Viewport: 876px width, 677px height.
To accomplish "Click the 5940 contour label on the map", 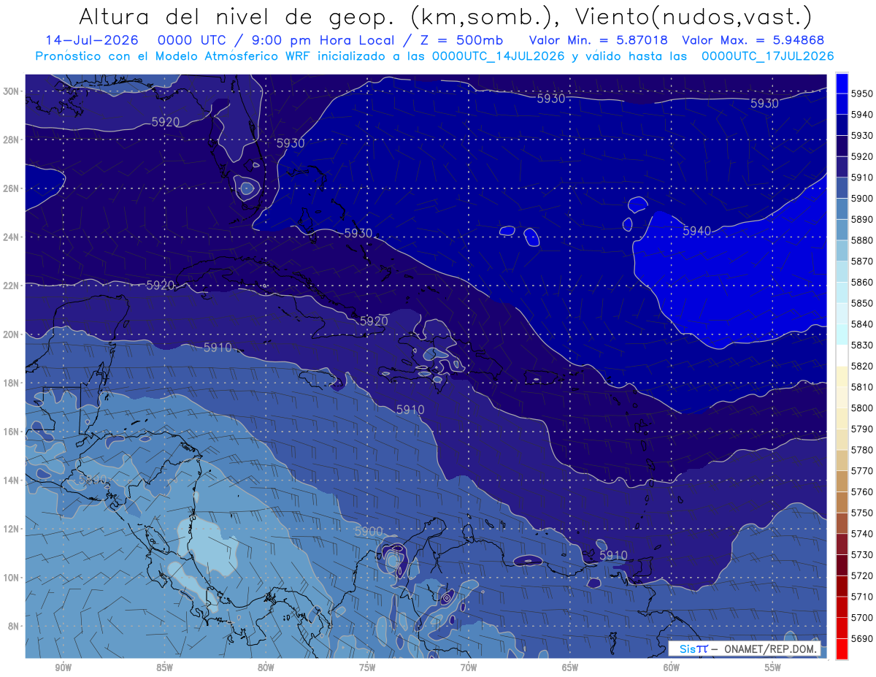I will pos(696,231).
